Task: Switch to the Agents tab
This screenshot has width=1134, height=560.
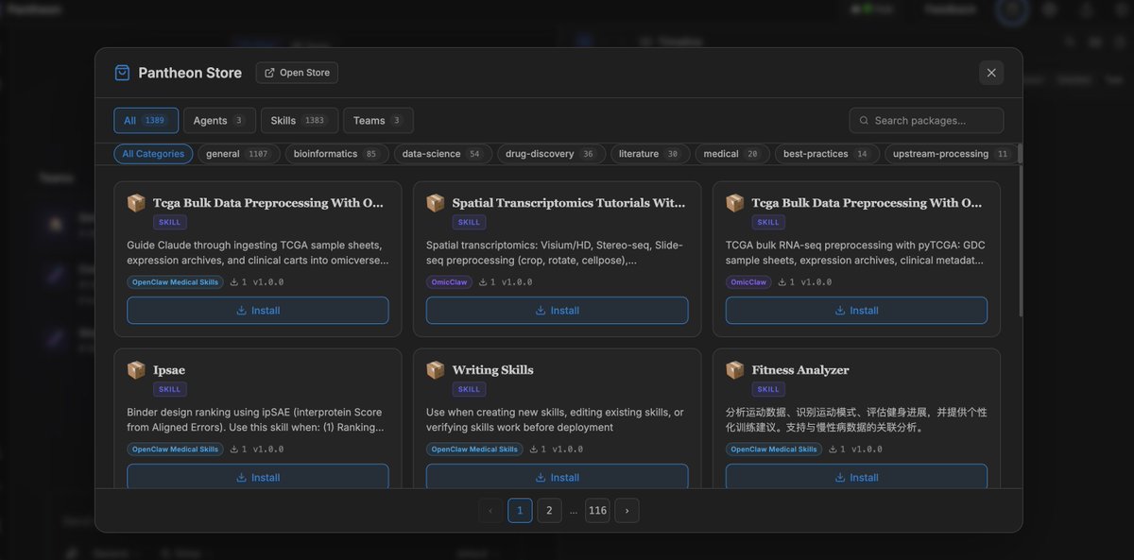Action: (x=219, y=121)
